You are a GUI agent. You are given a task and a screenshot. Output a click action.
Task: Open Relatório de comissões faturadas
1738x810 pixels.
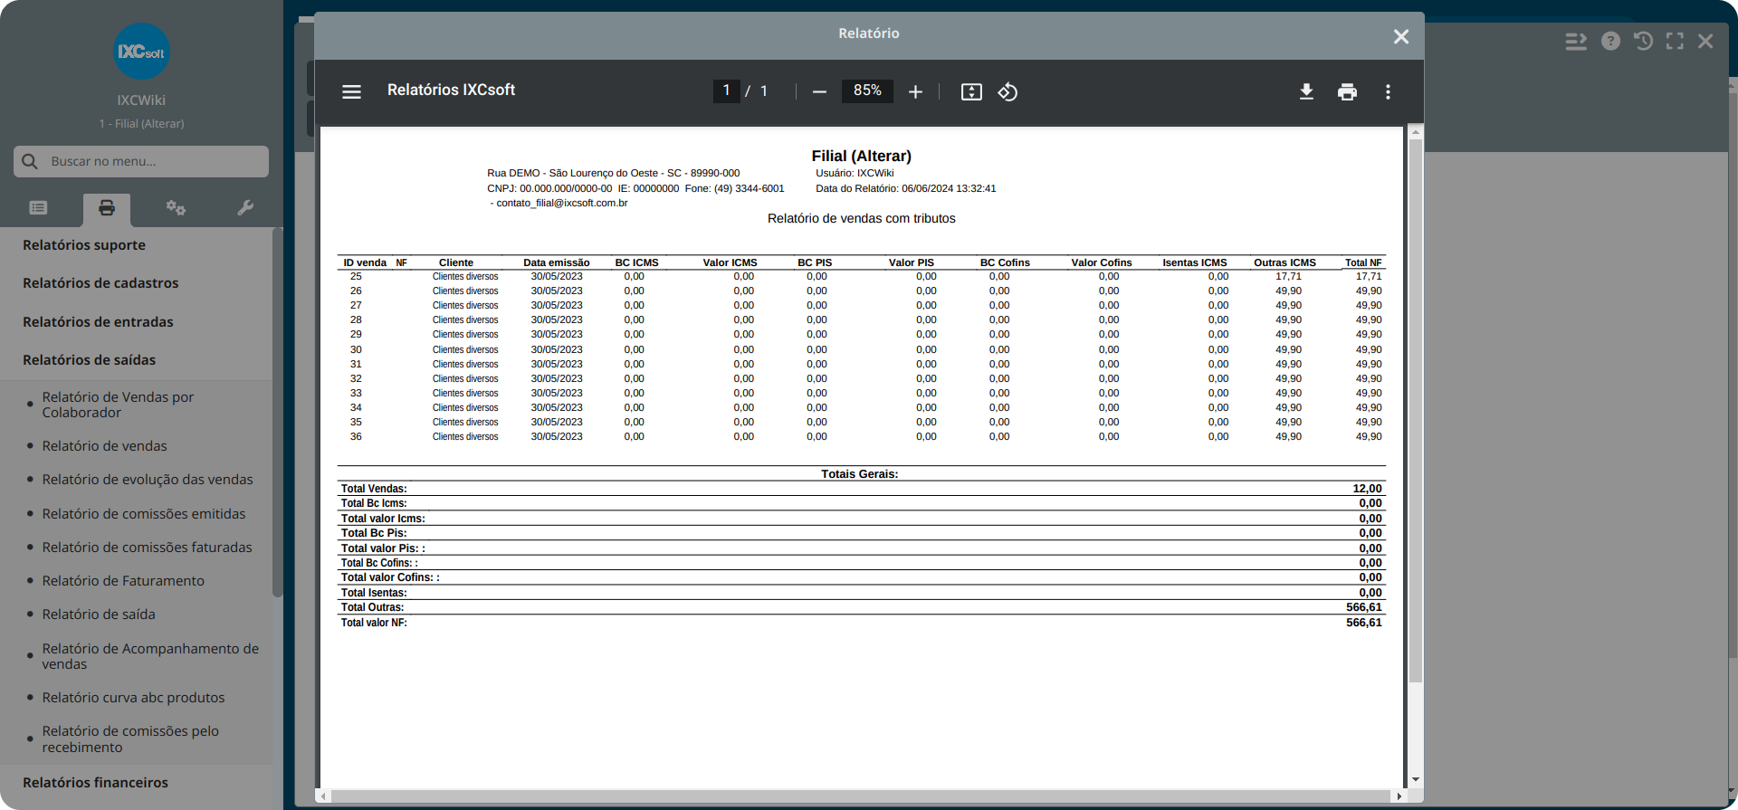point(147,548)
